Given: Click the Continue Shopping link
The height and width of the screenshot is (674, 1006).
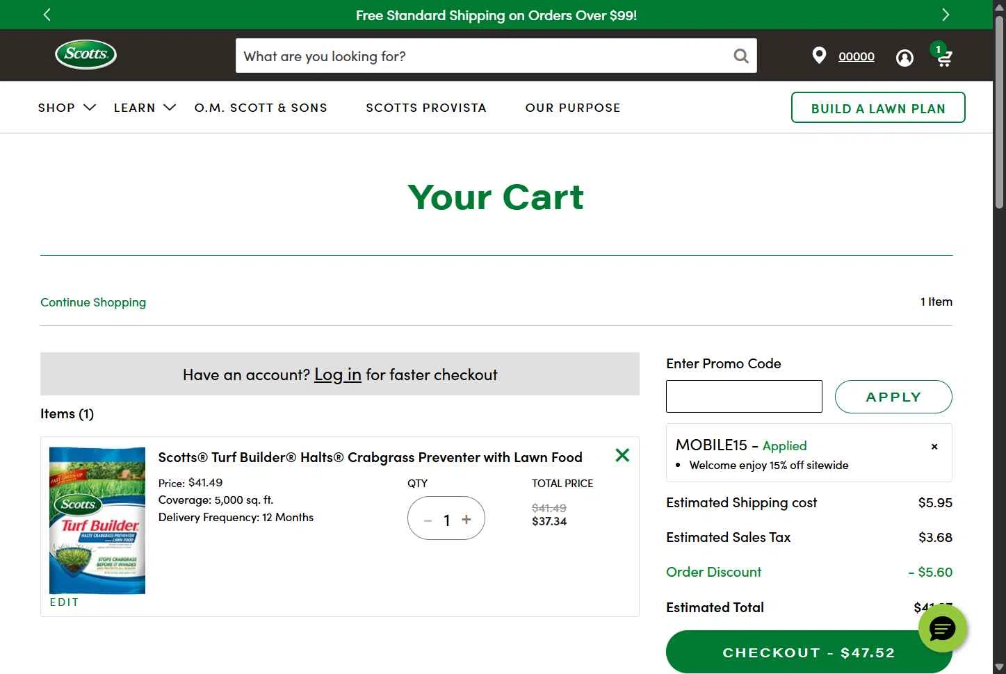Looking at the screenshot, I should (x=93, y=302).
